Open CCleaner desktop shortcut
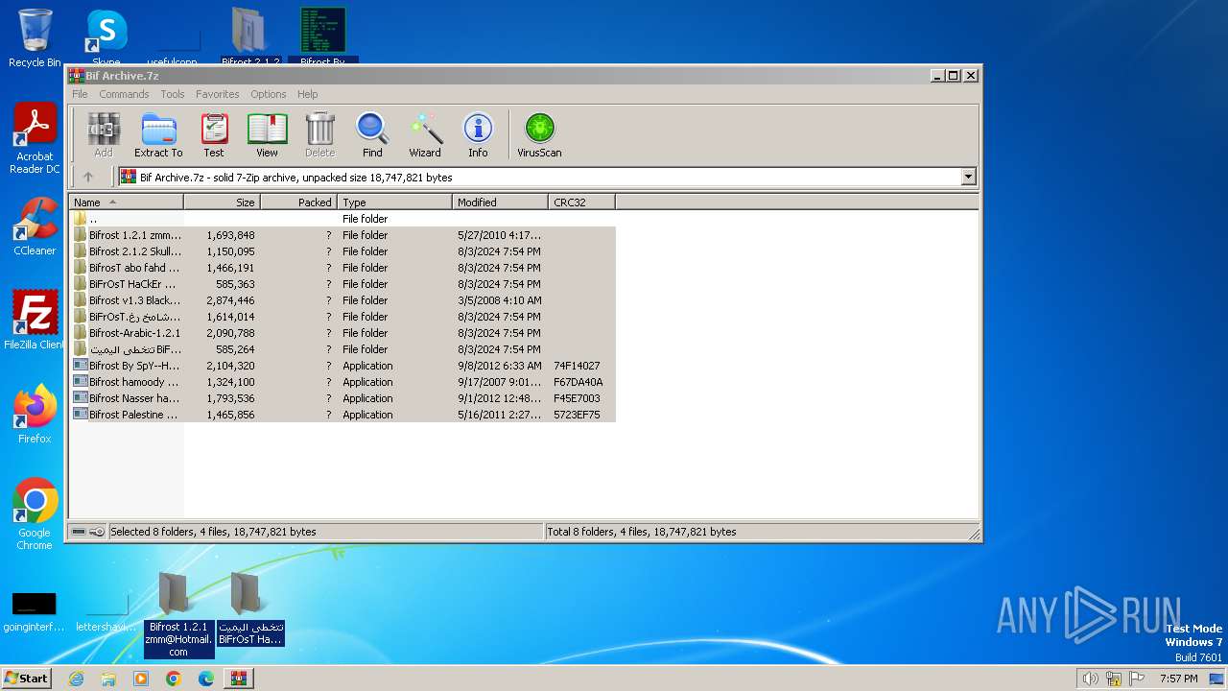Screen dimensions: 1228x691 [35, 226]
